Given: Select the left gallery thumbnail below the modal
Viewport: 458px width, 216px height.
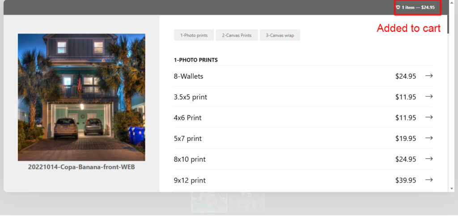Looking at the screenshot, I should 209,202.
